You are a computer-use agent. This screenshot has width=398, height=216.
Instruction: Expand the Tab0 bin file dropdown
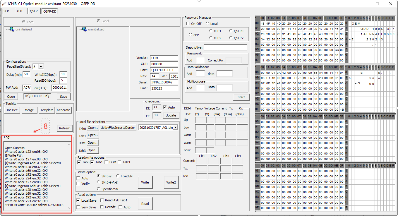[176, 128]
